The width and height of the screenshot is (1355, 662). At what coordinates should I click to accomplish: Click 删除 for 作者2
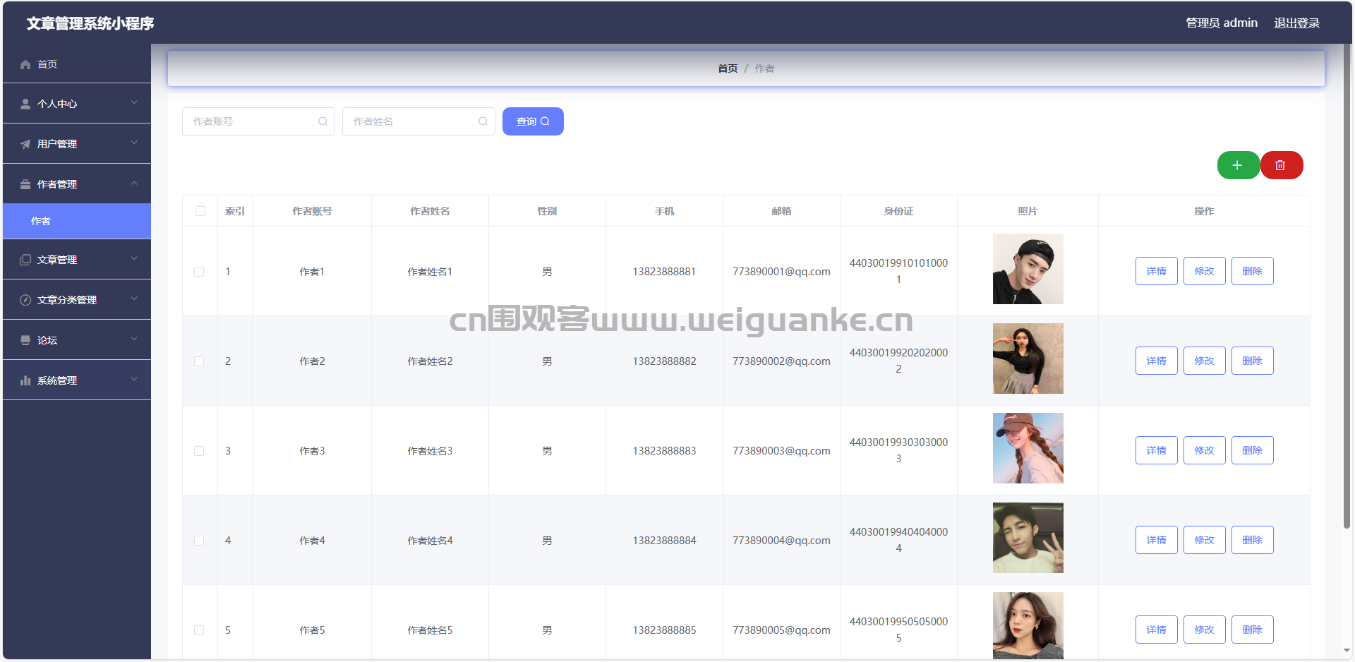(1252, 361)
